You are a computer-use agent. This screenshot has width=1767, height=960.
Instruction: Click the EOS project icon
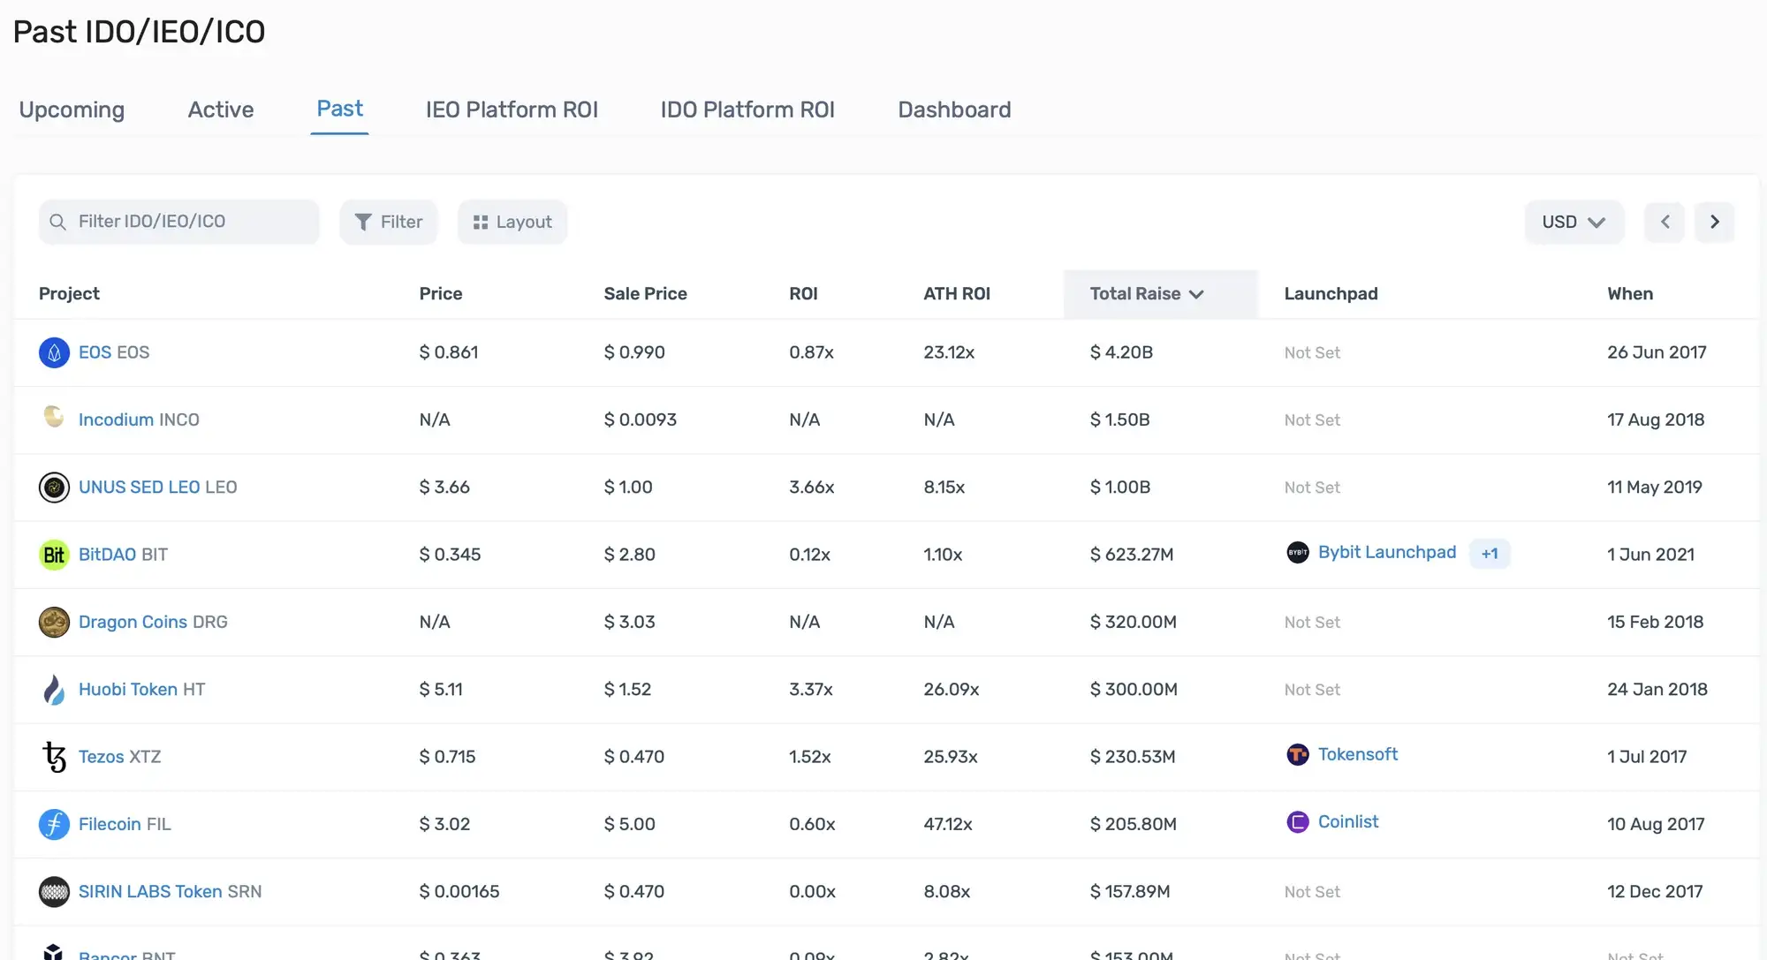[53, 352]
